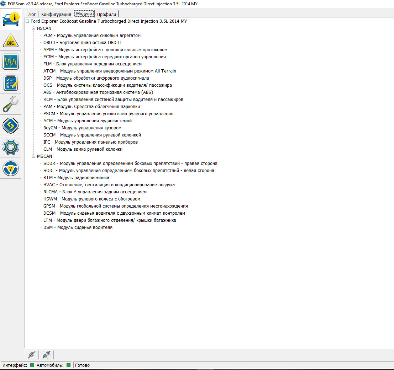Select the Ford Explorer EcoBoost root tree item

(x=109, y=21)
